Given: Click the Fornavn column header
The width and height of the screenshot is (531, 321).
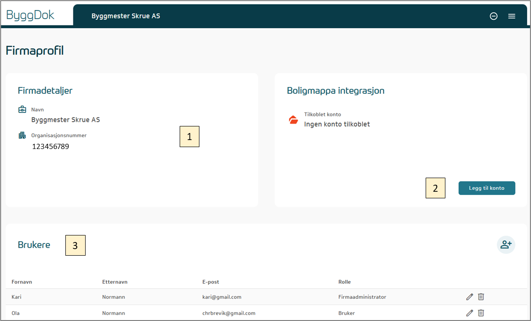Looking at the screenshot, I should (x=22, y=282).
